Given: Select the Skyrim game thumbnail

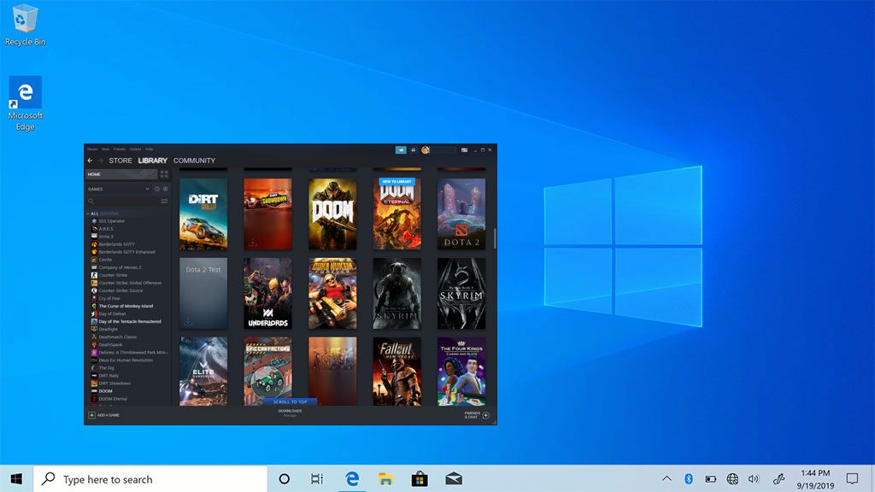Looking at the screenshot, I should tap(396, 293).
